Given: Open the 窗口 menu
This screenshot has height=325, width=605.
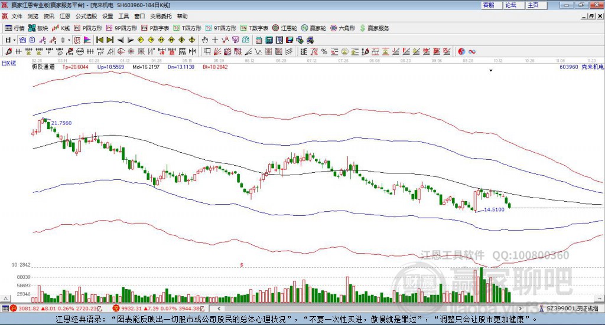Looking at the screenshot, I should (x=139, y=16).
